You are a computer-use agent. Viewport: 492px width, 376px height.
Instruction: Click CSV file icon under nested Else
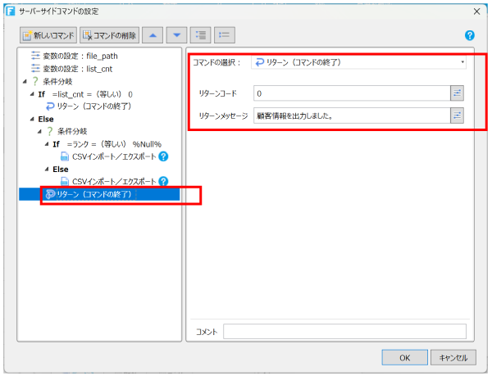tap(65, 181)
